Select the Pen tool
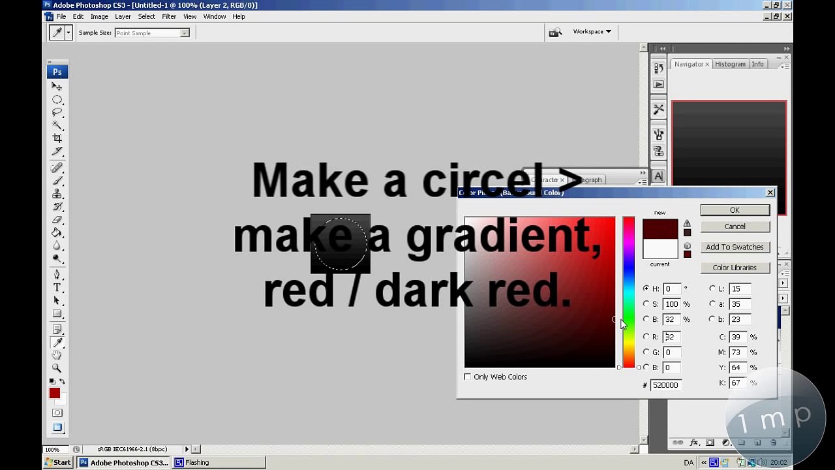 [57, 275]
